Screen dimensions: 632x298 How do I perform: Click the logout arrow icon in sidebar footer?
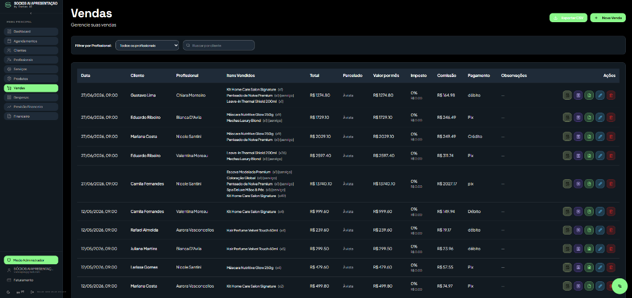32,292
